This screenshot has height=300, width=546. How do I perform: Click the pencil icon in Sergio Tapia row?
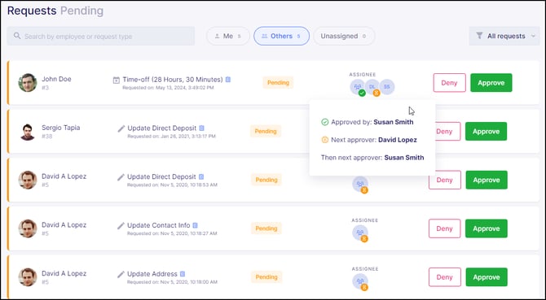(x=121, y=128)
